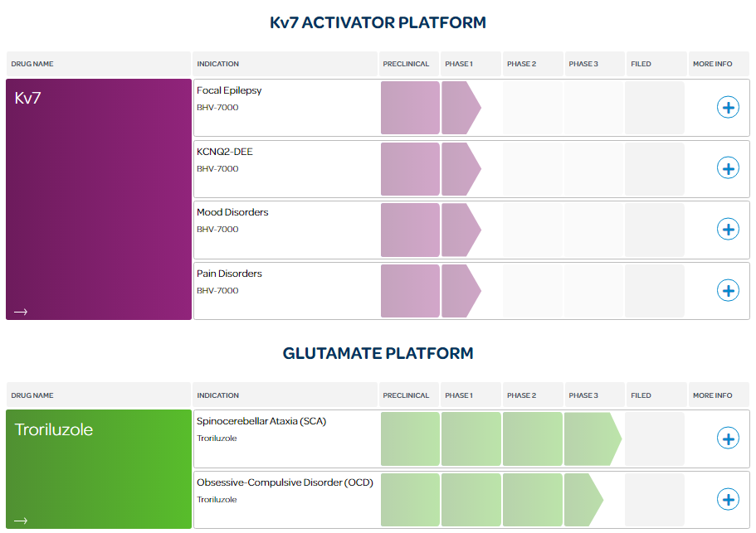Click the plus icon in Mood Disorders row
Screen dimensions: 756x533
[x=728, y=230]
